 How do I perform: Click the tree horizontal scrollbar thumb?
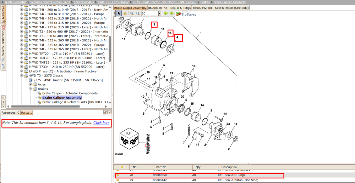45,106
